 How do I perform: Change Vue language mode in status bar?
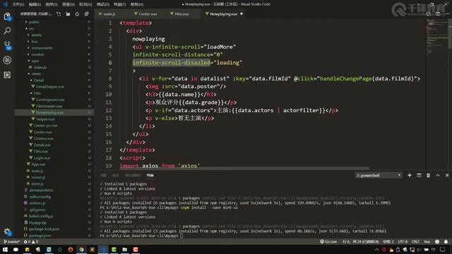tap(427, 241)
